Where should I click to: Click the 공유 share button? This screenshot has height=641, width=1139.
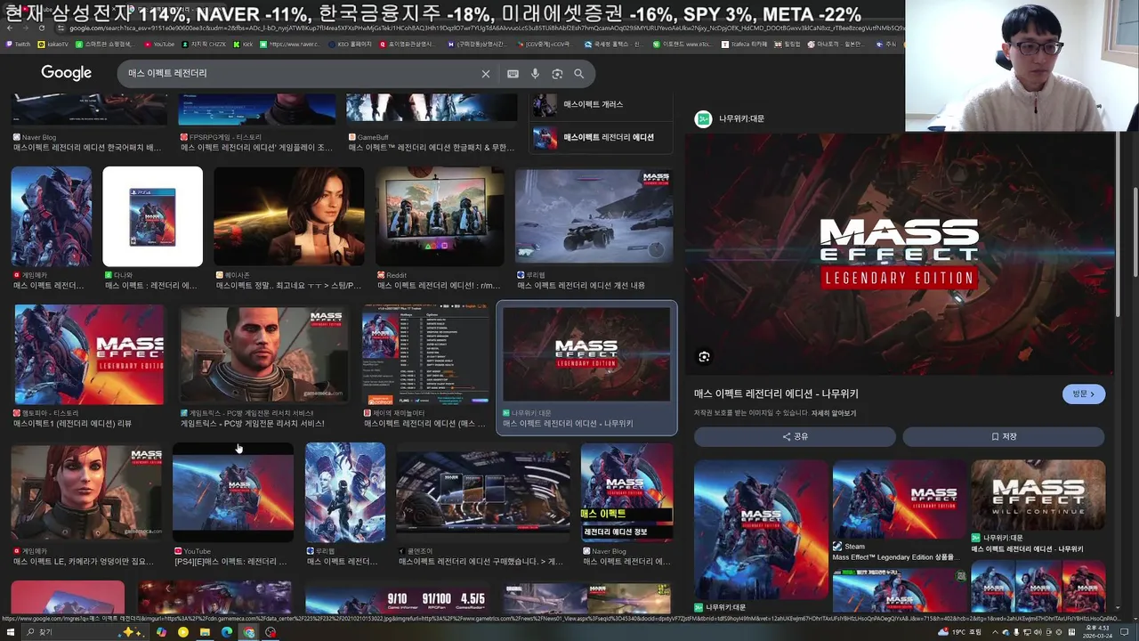tap(795, 436)
